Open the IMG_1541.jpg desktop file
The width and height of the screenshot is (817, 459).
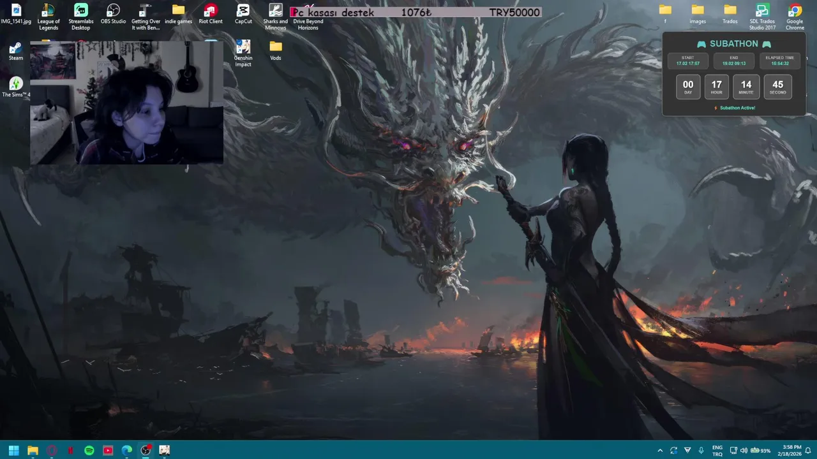click(x=16, y=15)
